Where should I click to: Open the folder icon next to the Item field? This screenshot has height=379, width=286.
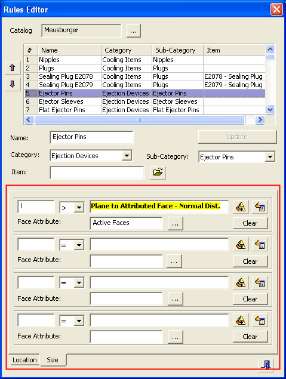point(158,172)
